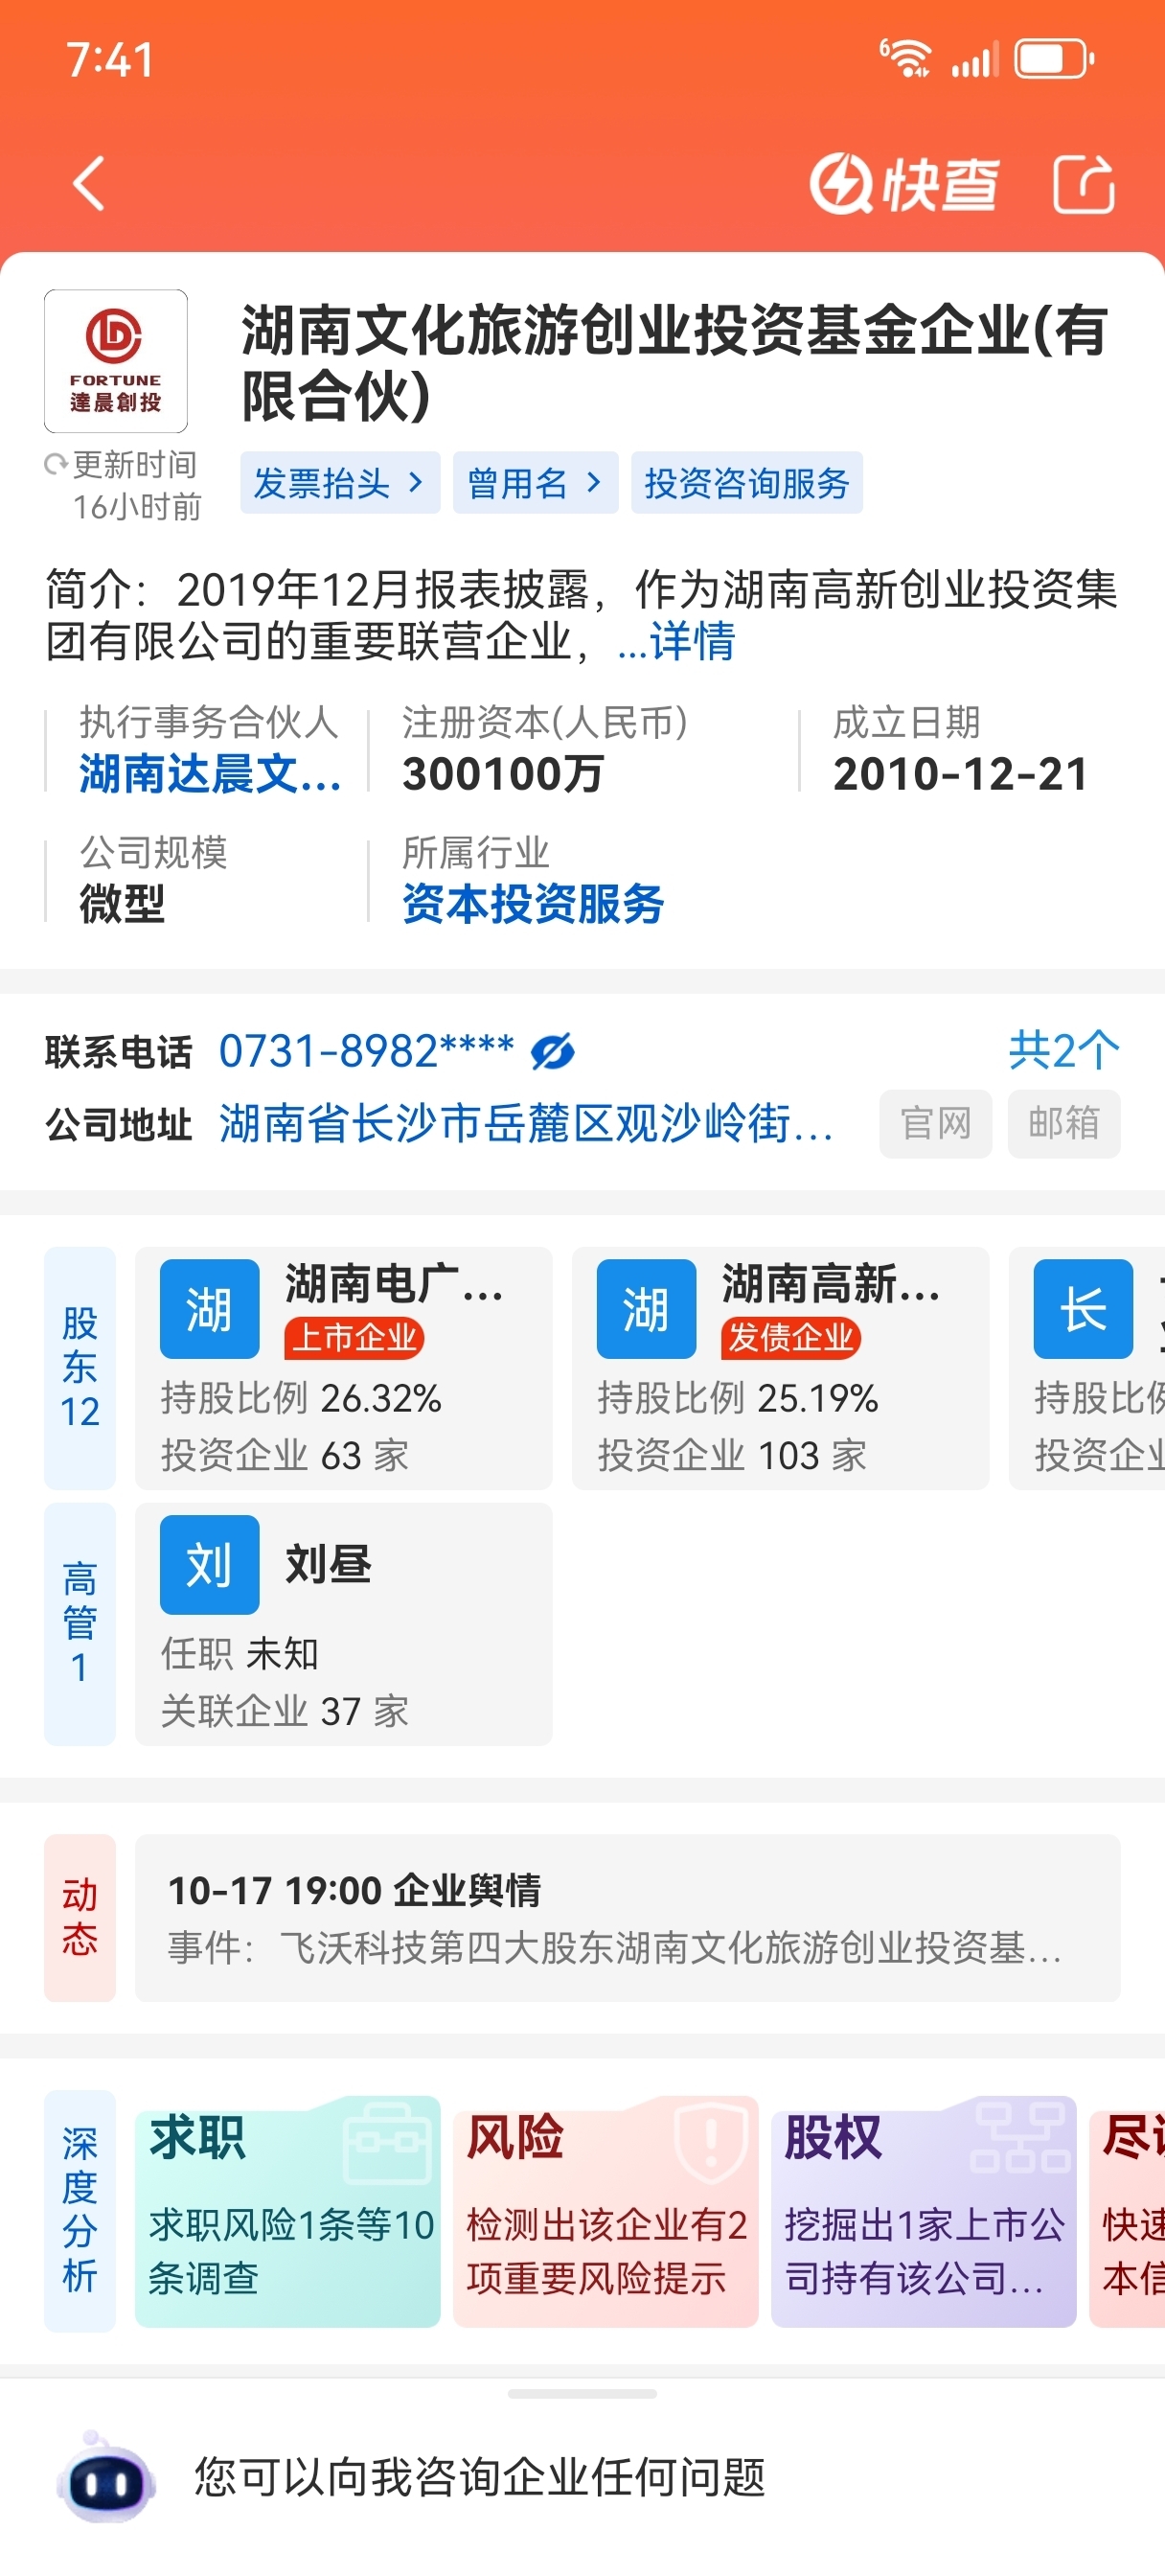Open 高管 1 executives section
The image size is (1165, 2576).
(x=80, y=1624)
